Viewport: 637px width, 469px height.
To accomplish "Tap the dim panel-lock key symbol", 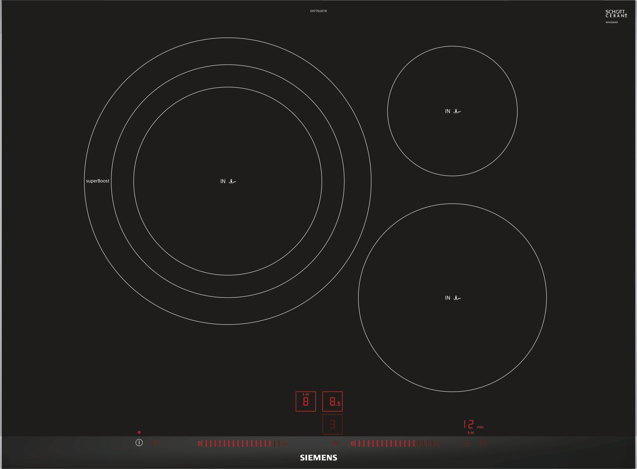I will 155,443.
